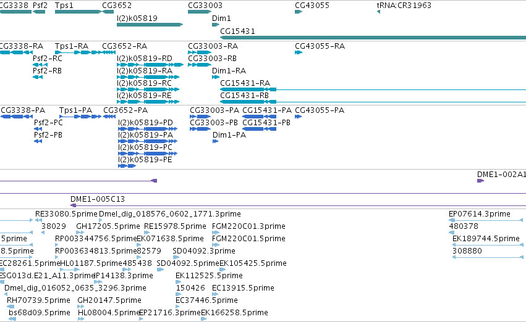The height and width of the screenshot is (322, 526).
Task: Click the label CG33003-PB
Action: (214, 123)
